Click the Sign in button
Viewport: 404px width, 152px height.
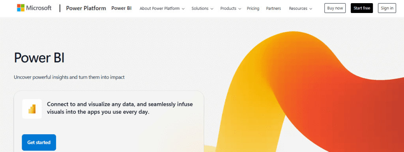point(387,8)
